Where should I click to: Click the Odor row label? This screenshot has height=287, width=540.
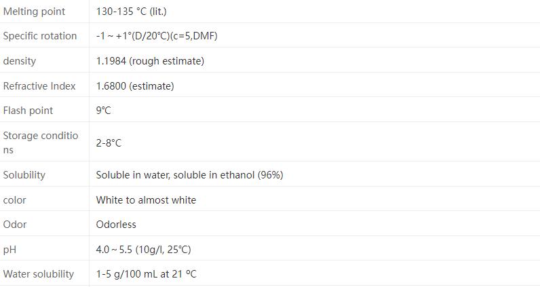[15, 225]
